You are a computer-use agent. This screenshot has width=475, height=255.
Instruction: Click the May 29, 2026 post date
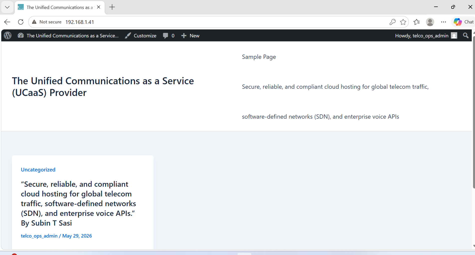pos(77,236)
